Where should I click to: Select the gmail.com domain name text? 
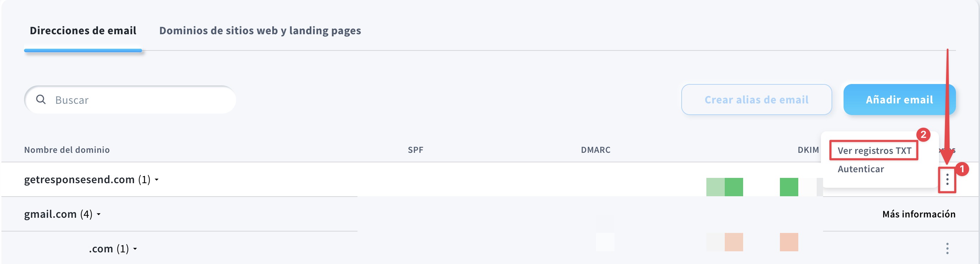(50, 214)
